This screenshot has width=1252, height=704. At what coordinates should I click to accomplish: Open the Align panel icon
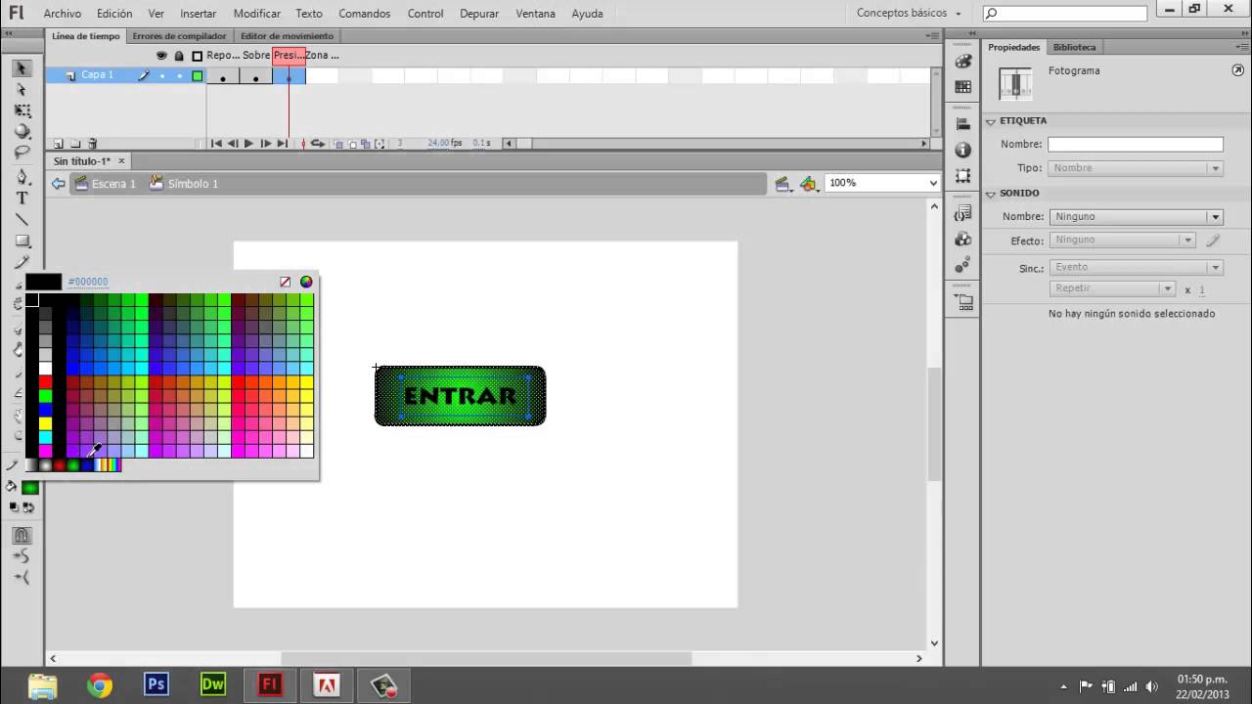963,125
